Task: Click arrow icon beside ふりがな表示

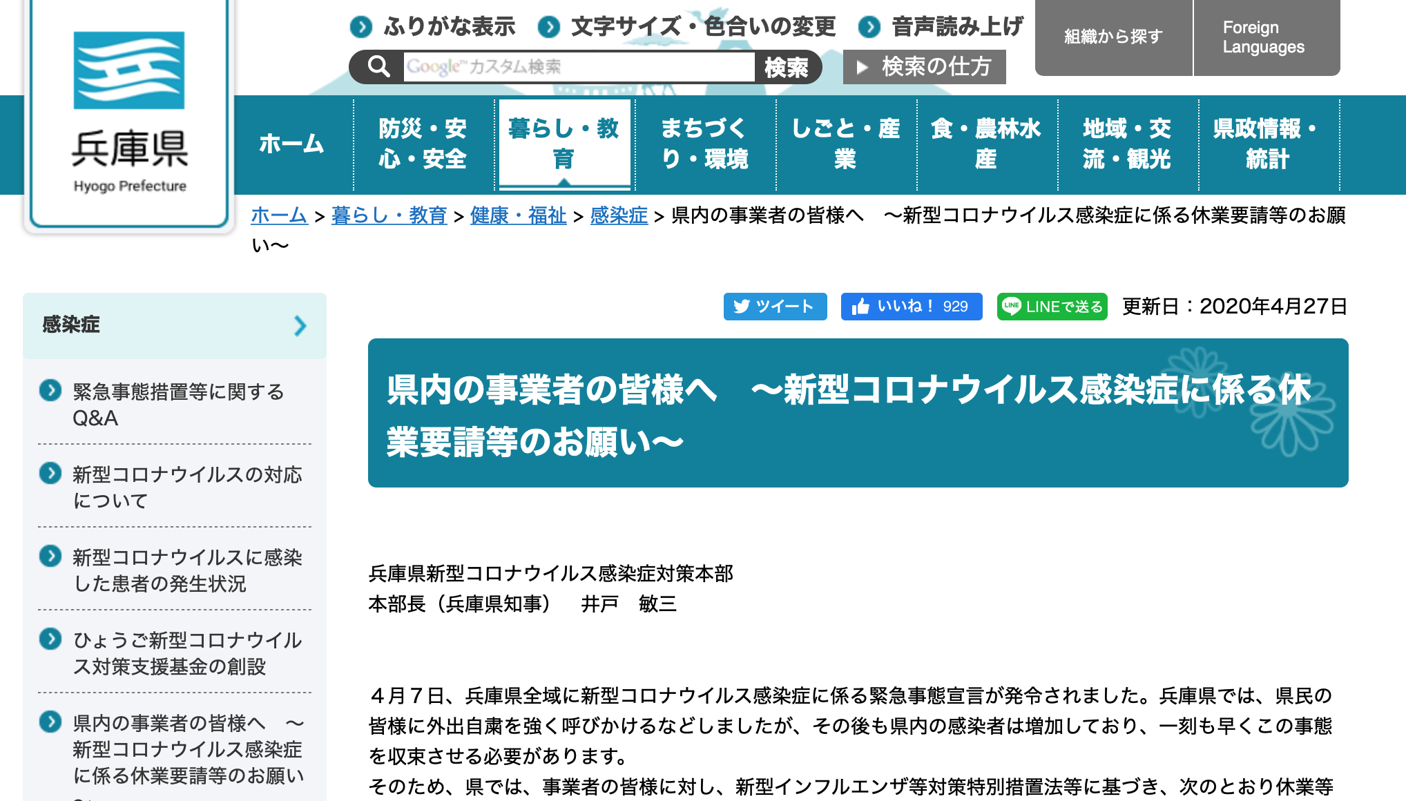Action: 361,27
